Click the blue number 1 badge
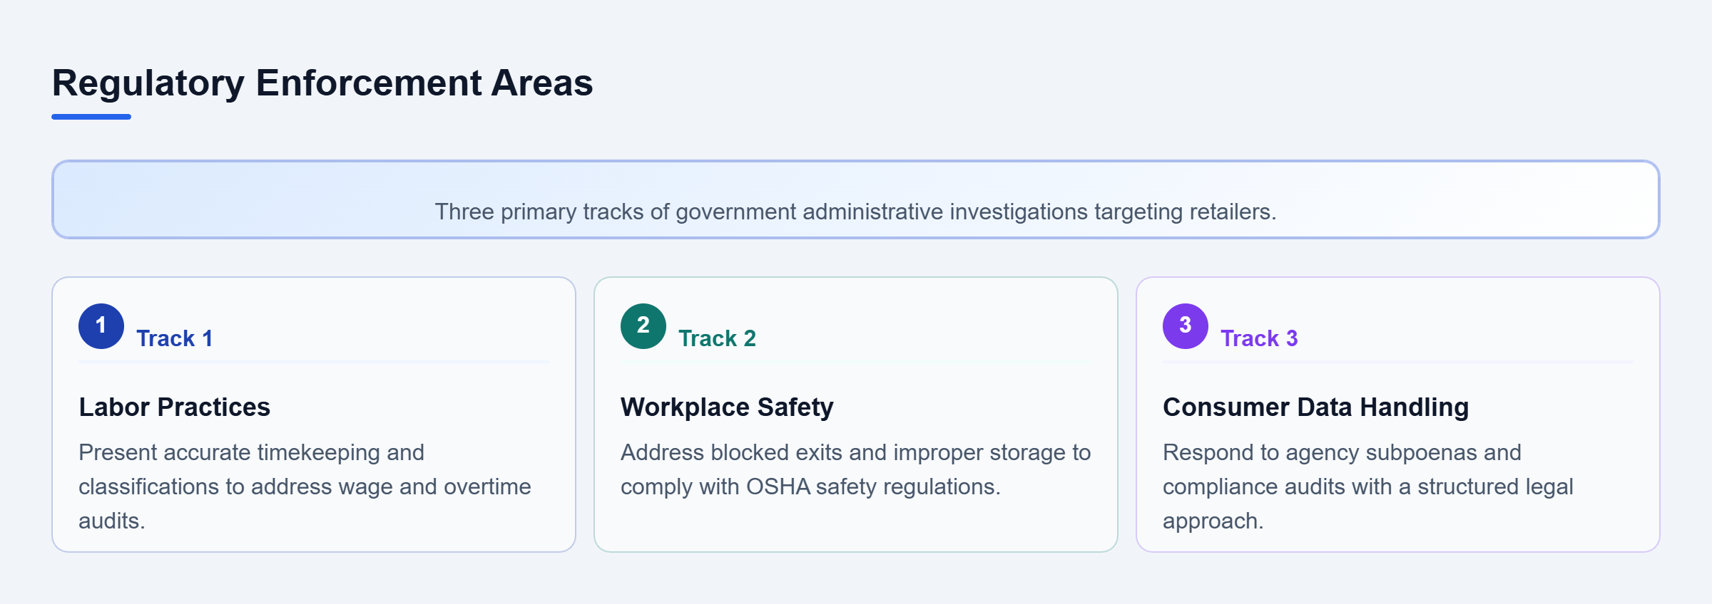Viewport: 1712px width, 604px height. [x=101, y=326]
